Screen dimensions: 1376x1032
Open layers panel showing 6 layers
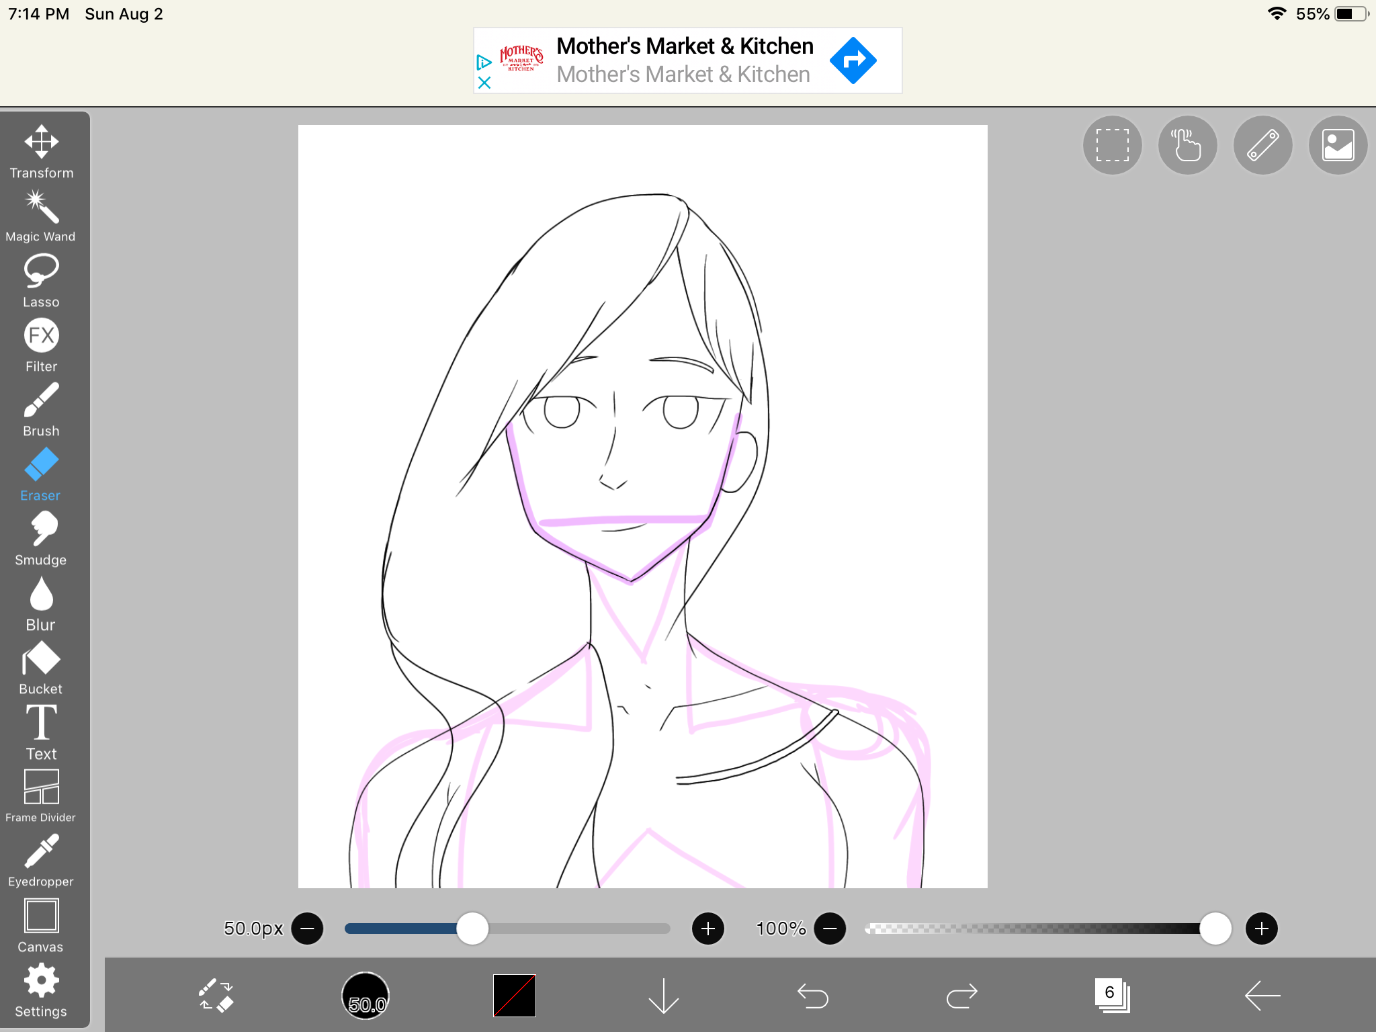(1112, 995)
